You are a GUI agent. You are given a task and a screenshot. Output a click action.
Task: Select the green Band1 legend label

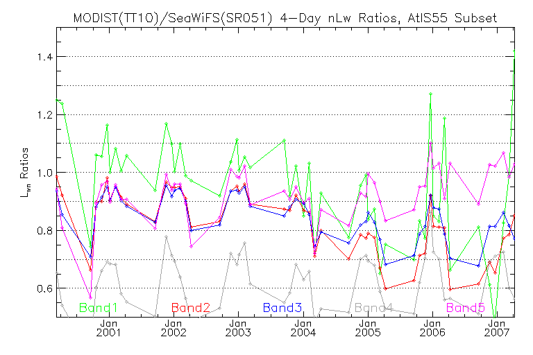tap(99, 308)
